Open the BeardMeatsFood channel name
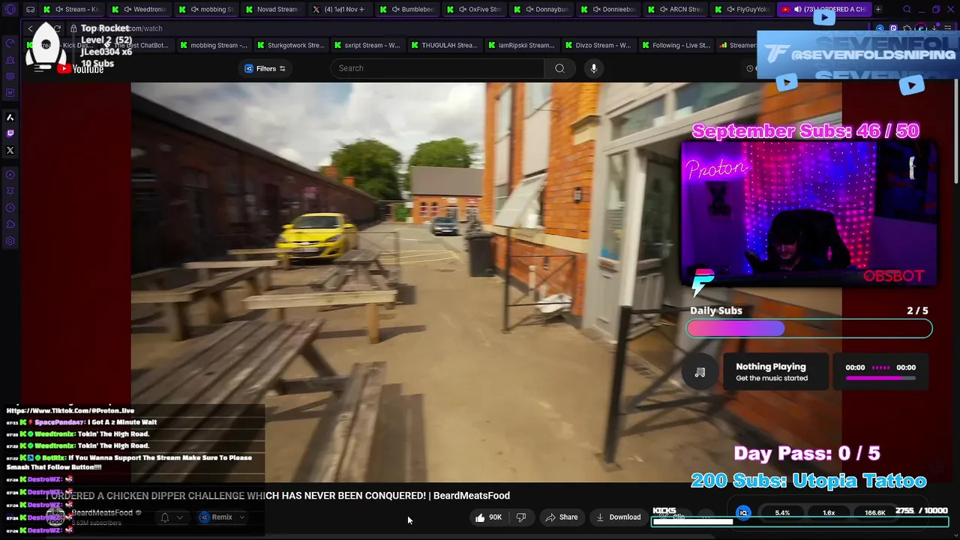The width and height of the screenshot is (960, 540). point(102,513)
